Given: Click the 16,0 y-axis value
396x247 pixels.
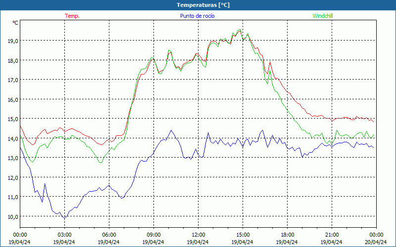Looking at the screenshot, I should click(13, 100).
